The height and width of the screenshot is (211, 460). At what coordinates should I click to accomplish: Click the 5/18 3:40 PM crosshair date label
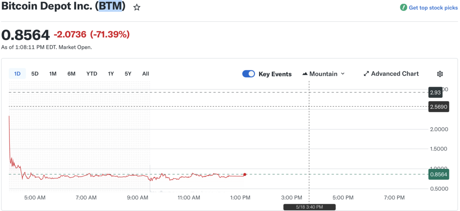tap(309, 207)
